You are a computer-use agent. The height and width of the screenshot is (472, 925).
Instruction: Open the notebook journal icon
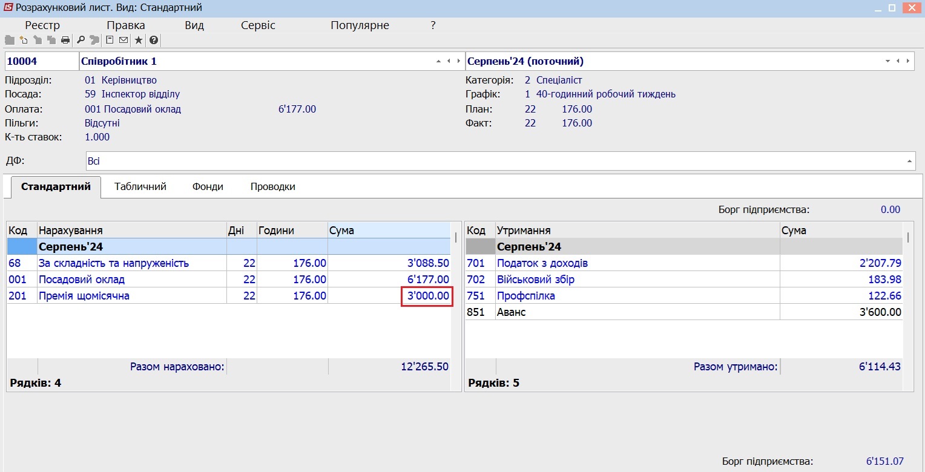(110, 40)
